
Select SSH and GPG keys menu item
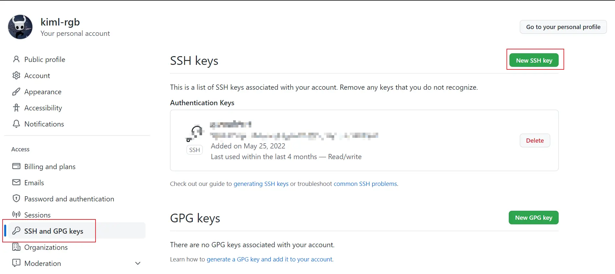54,231
